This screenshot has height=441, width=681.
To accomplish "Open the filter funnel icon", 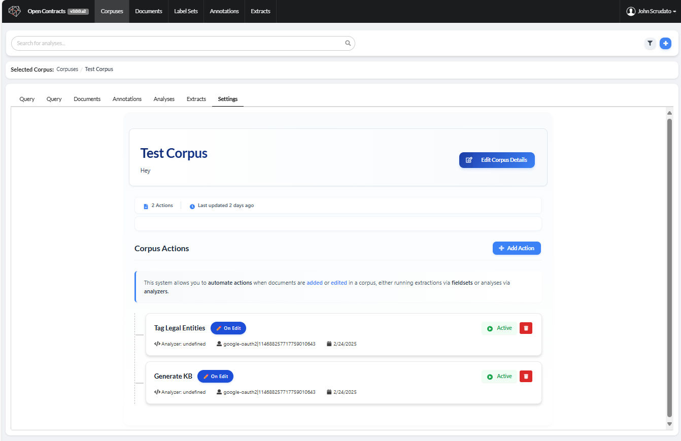I will coord(650,44).
